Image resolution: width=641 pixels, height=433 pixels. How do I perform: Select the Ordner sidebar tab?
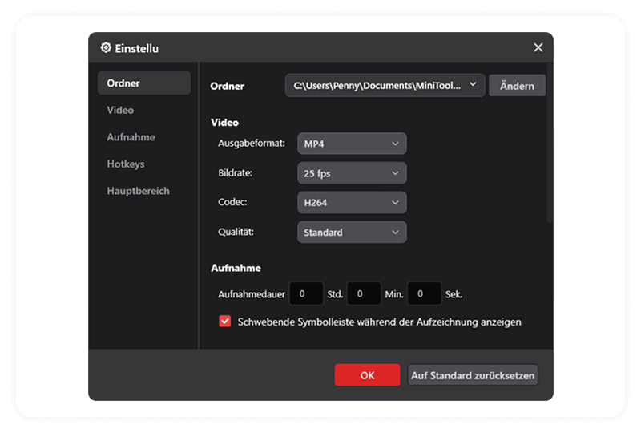click(x=144, y=83)
